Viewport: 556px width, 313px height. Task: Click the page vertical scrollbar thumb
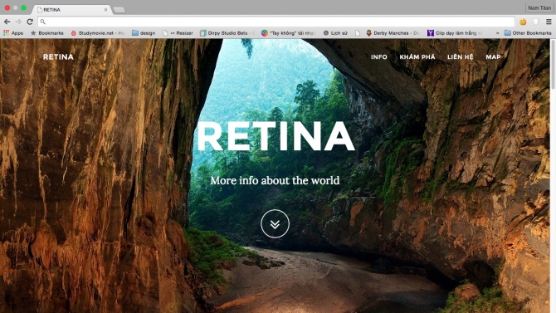(553, 65)
